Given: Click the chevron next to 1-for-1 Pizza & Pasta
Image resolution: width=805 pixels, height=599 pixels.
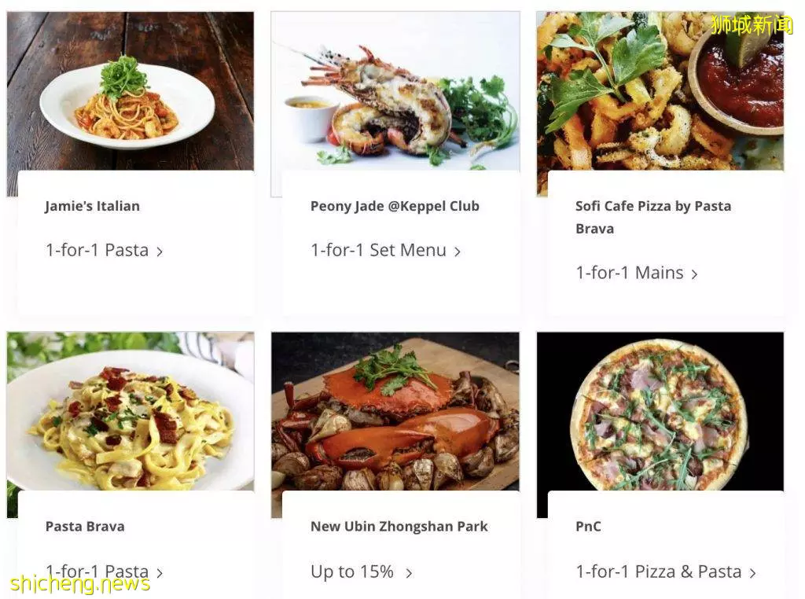Looking at the screenshot, I should coord(752,573).
